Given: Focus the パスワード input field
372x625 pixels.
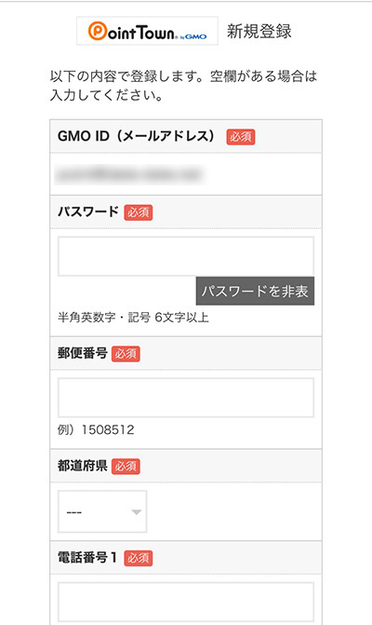Looking at the screenshot, I should click(186, 256).
